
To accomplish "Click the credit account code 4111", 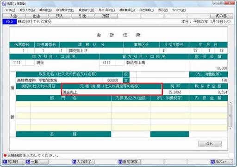I will [106, 62].
